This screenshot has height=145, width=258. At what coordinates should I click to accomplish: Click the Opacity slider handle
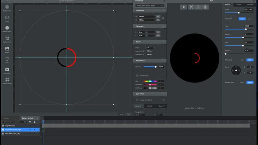156,67
